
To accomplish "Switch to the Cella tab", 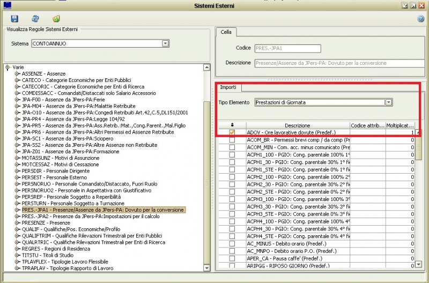I will point(226,32).
